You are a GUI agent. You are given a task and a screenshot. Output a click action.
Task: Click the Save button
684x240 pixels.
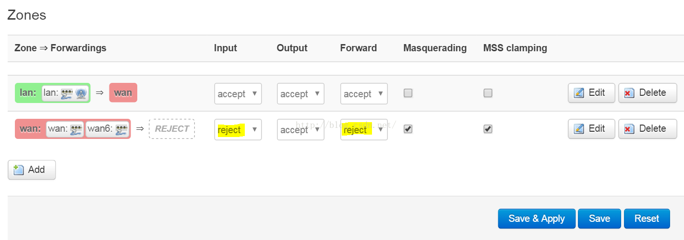click(600, 218)
